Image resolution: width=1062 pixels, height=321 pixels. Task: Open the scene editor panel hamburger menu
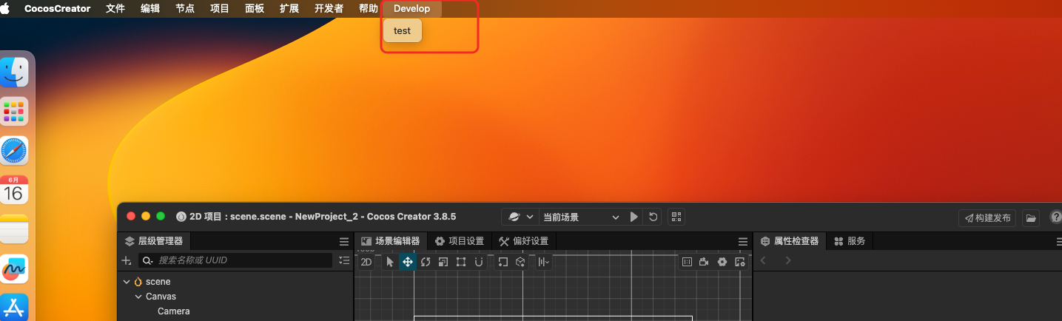click(x=743, y=241)
